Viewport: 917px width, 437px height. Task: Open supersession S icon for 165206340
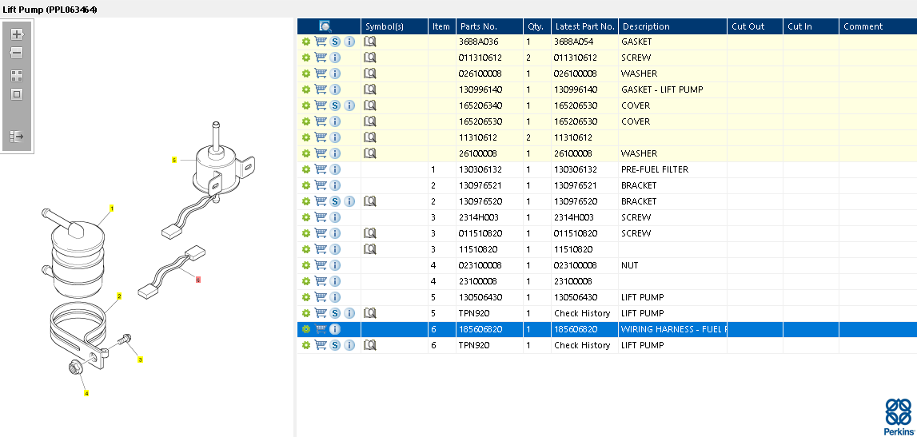pyautogui.click(x=334, y=105)
